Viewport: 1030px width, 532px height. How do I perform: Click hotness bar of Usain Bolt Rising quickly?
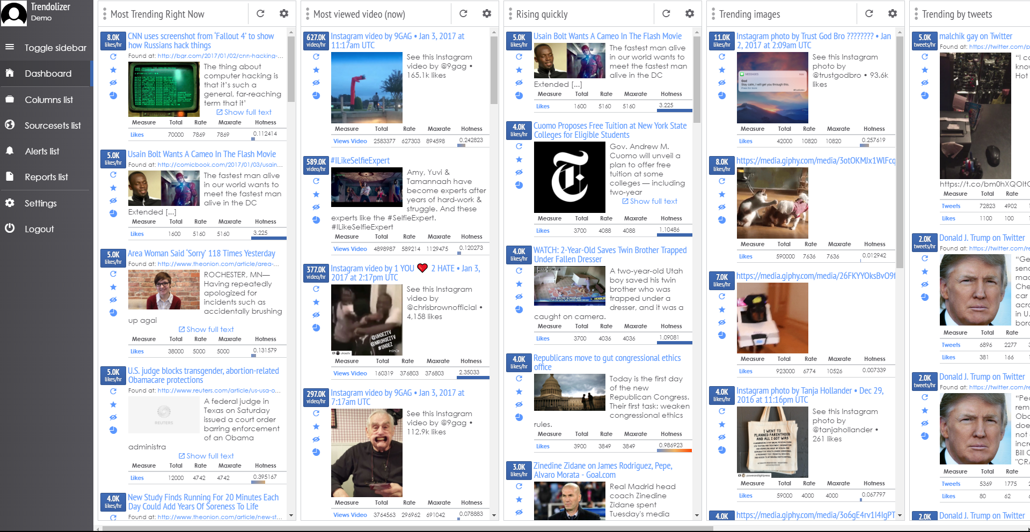pyautogui.click(x=675, y=111)
